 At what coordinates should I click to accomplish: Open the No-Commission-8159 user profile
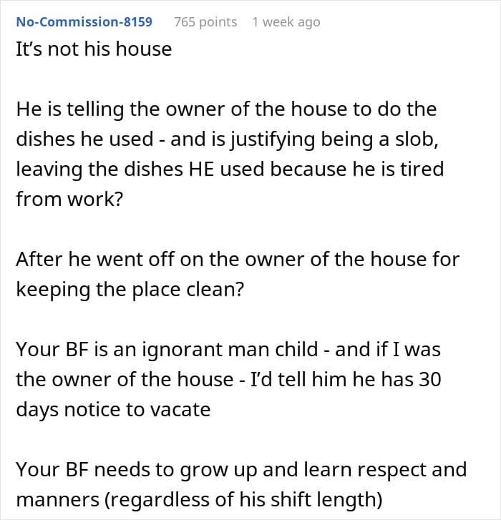tap(84, 22)
